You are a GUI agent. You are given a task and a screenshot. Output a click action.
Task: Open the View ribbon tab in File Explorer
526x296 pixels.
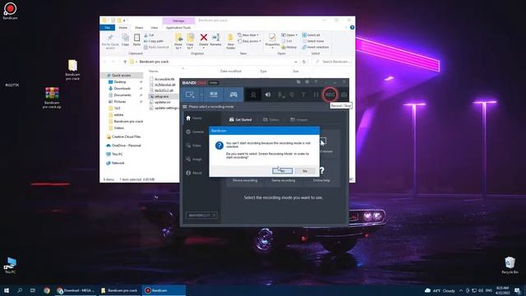pos(155,27)
